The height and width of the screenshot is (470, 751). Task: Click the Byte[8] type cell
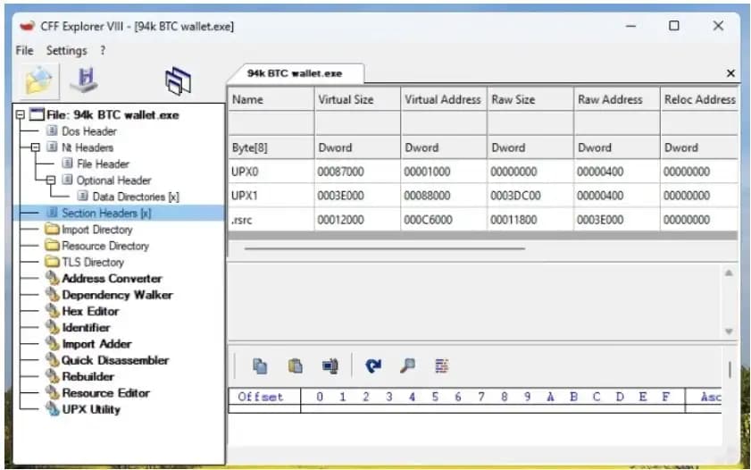(271, 147)
